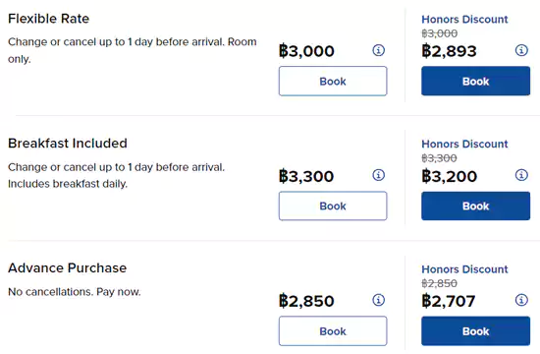Book Advance Purchase Honors rate ฿2,707
The height and width of the screenshot is (354, 540).
(x=475, y=330)
